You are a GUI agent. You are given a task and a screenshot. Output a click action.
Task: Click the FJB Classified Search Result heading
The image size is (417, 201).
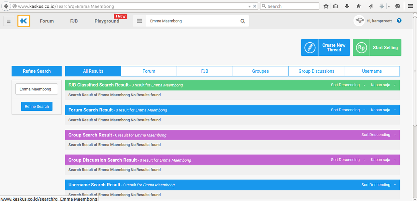click(98, 85)
